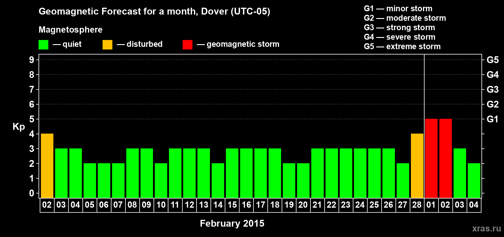Select the 'G4 — severe storm' legend line
Screen dimensions: 504x237
pyautogui.click(x=400, y=37)
